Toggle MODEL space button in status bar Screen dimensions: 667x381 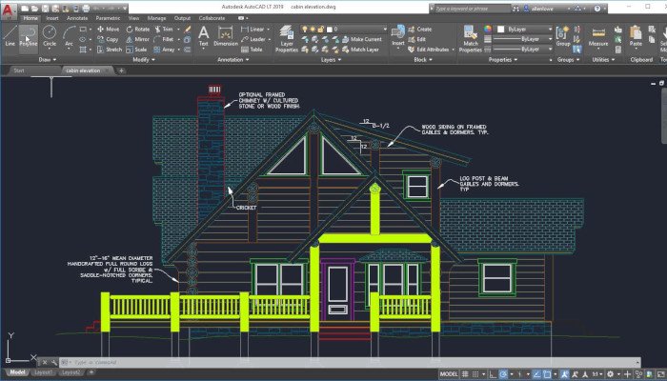(449, 374)
